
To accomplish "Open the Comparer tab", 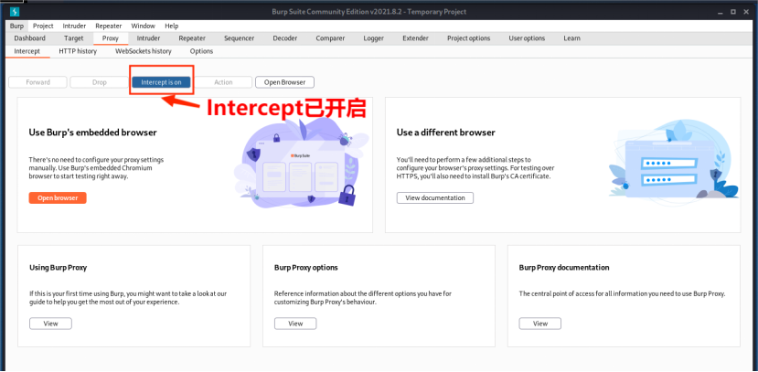I will click(x=330, y=38).
